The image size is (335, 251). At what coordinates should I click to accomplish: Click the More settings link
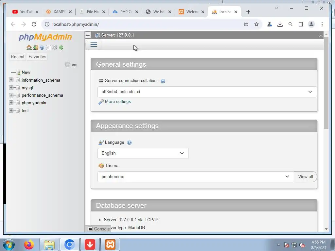tap(118, 102)
